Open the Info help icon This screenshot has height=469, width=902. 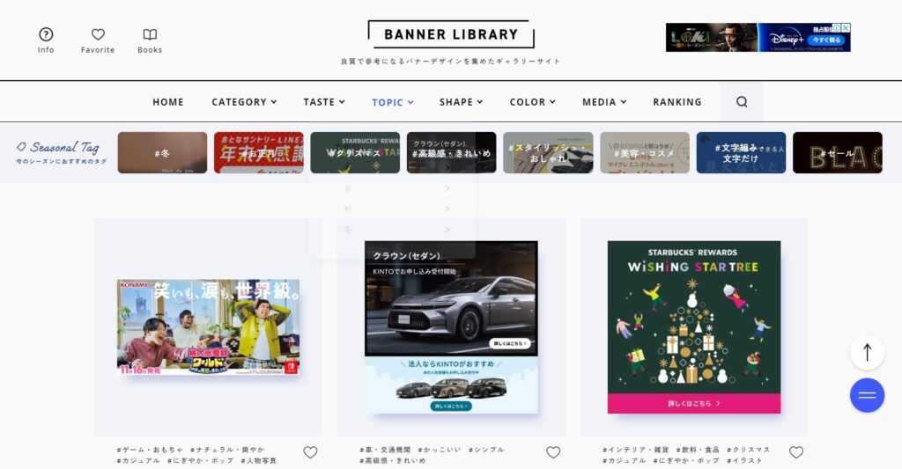pyautogui.click(x=46, y=34)
